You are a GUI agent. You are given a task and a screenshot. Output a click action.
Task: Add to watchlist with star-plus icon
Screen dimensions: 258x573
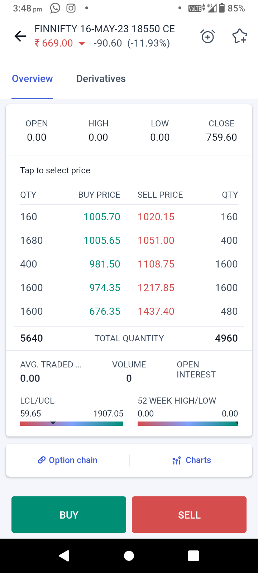(x=239, y=36)
